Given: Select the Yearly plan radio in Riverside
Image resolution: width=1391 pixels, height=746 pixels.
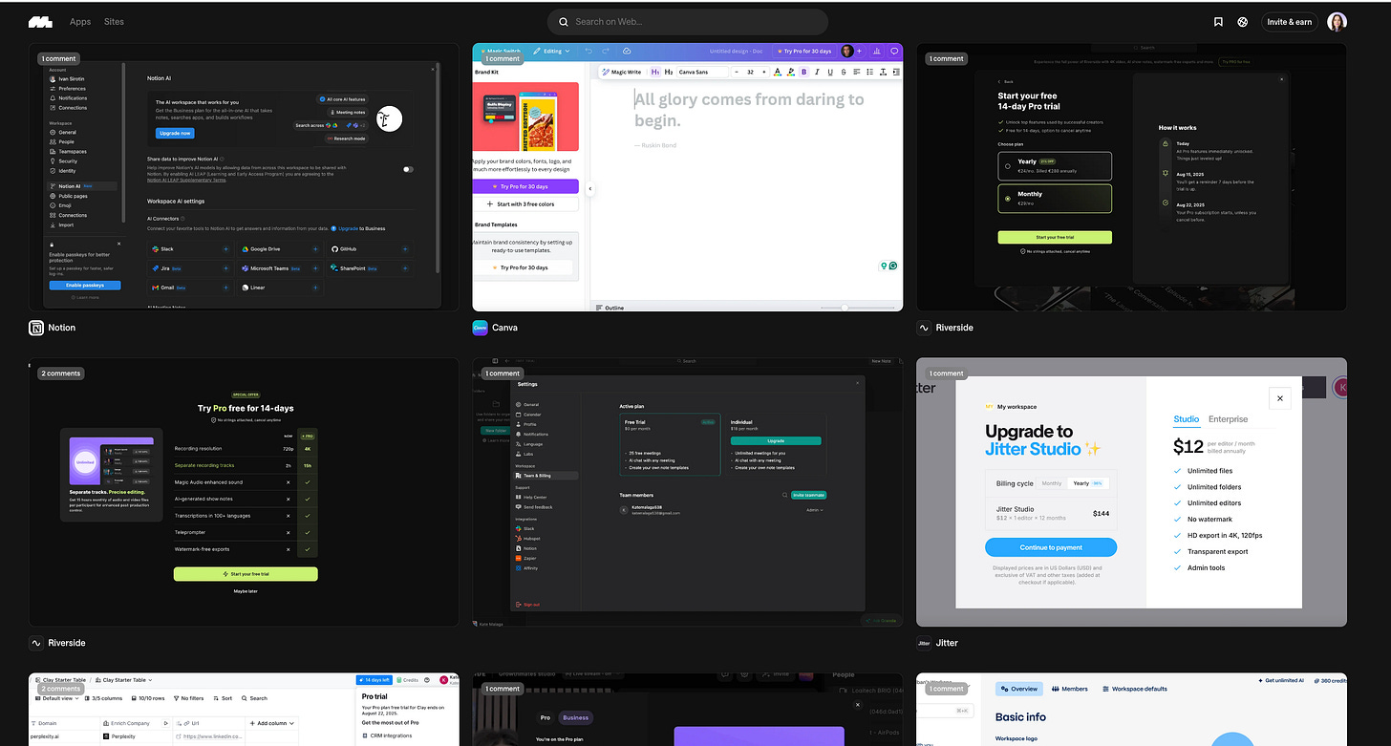Looking at the screenshot, I should 1008,165.
